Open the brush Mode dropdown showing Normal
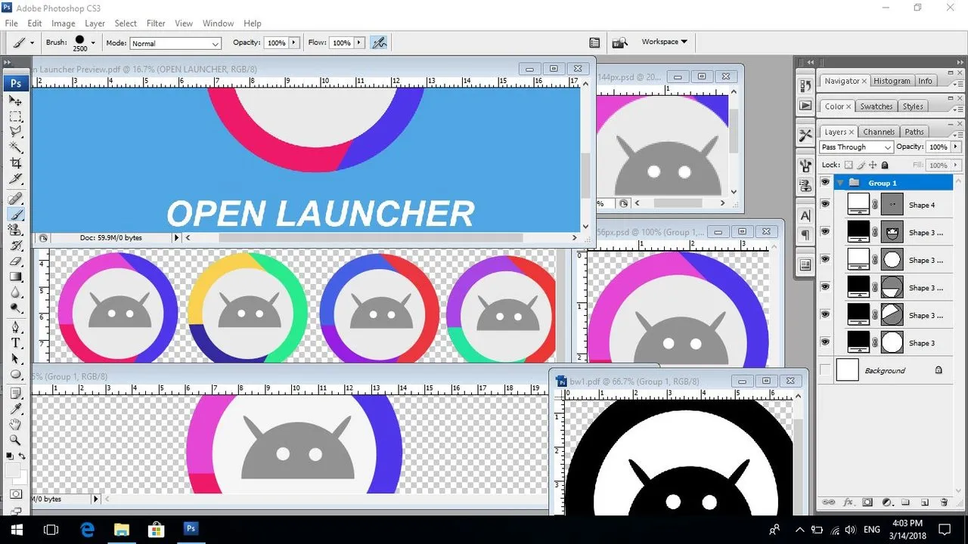 [175, 43]
